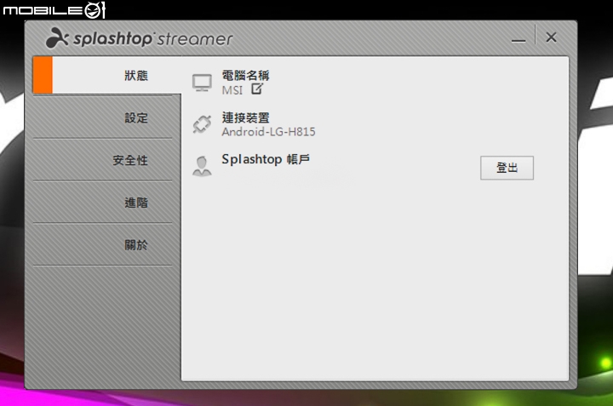Open the 設定 tab
This screenshot has width=613, height=406.
pyautogui.click(x=103, y=117)
